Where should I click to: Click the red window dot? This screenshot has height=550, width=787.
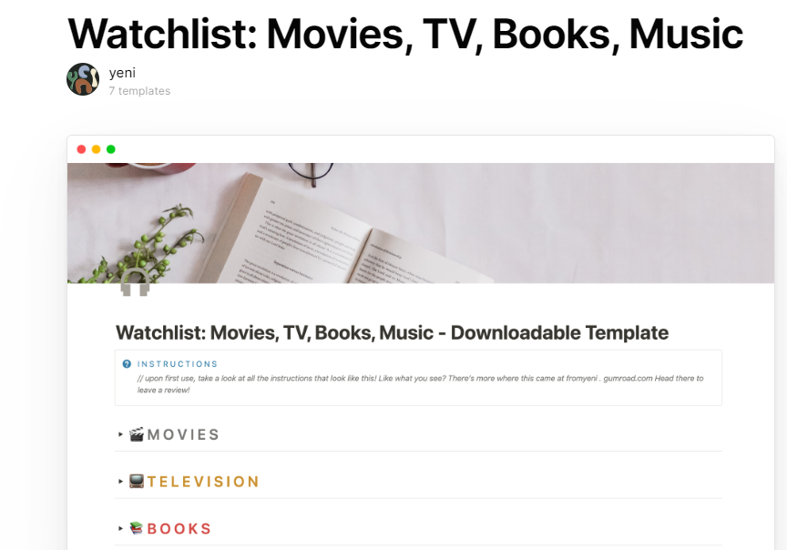81,149
